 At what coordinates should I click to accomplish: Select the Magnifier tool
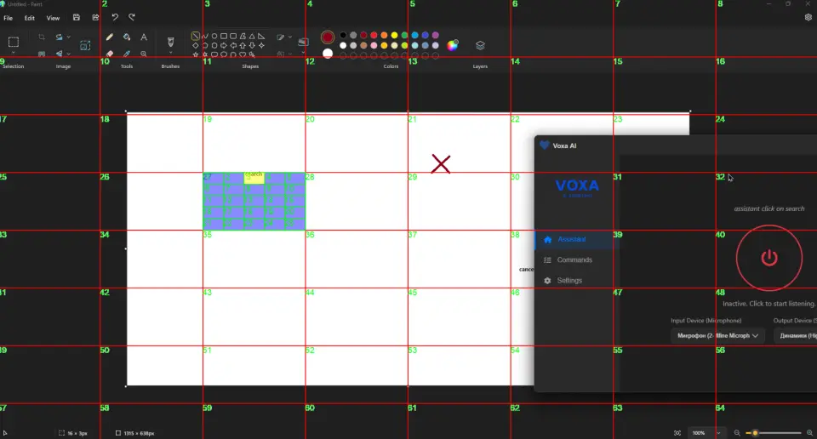pos(144,54)
